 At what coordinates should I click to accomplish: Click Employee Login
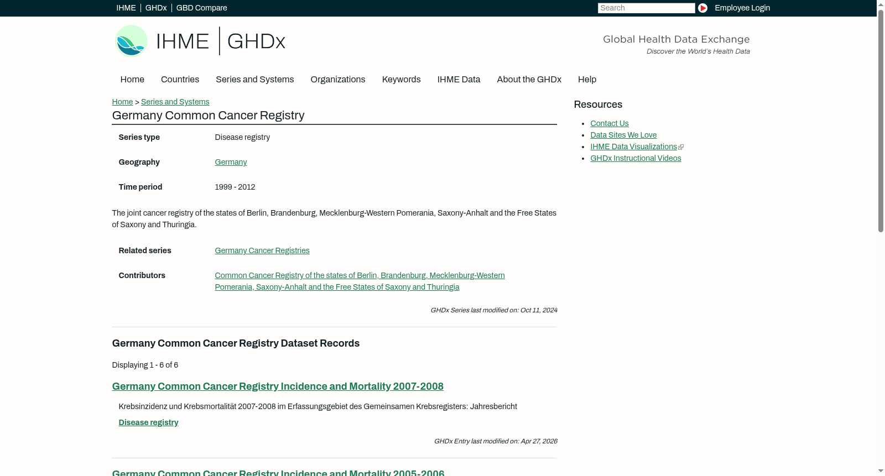[742, 8]
